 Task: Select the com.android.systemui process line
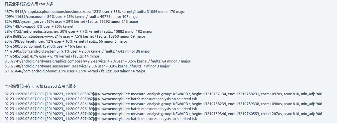pyautogui.click(x=77, y=51)
